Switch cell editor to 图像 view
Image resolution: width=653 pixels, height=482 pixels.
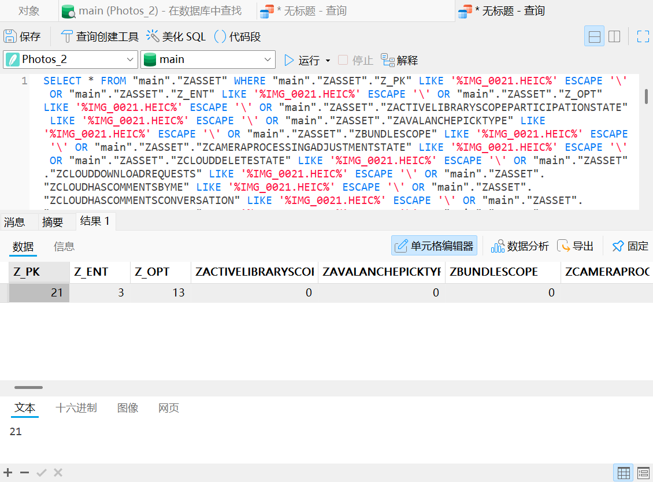(x=128, y=408)
